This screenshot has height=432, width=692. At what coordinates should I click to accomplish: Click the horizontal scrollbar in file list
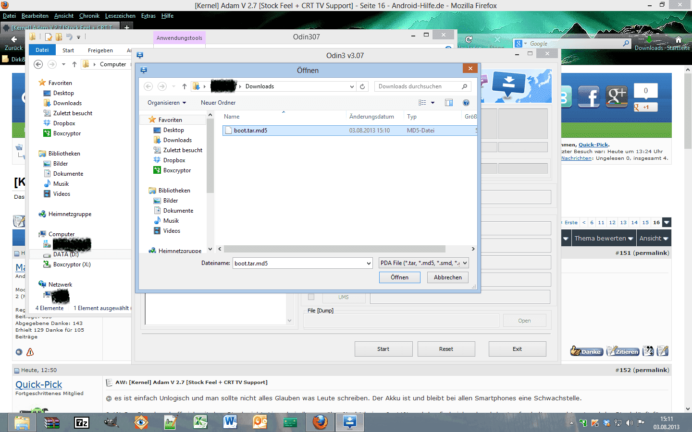point(334,249)
